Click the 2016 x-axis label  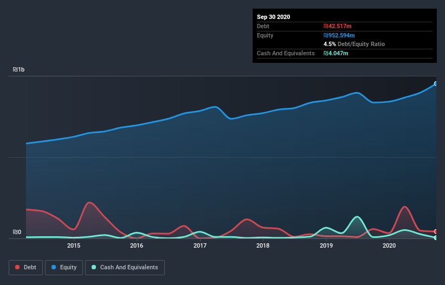[x=137, y=245]
